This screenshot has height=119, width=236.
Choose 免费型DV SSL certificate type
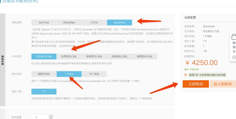69,57
